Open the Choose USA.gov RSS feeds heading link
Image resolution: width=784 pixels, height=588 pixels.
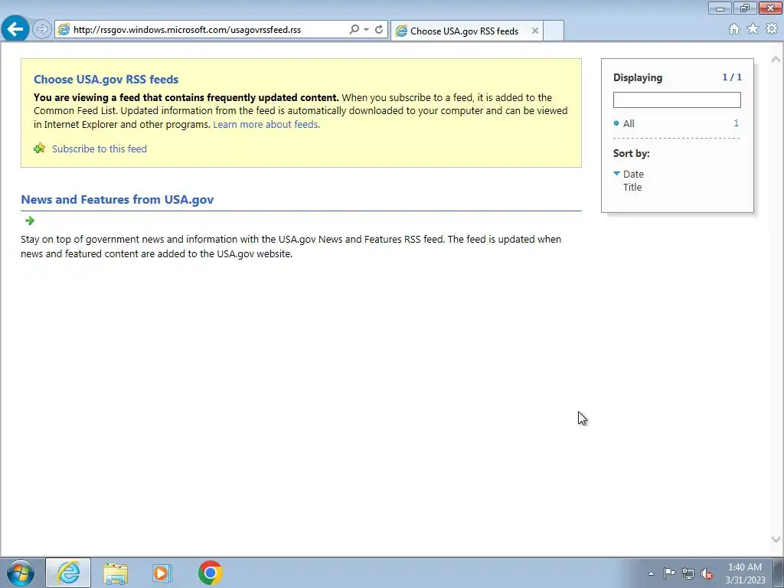point(106,80)
